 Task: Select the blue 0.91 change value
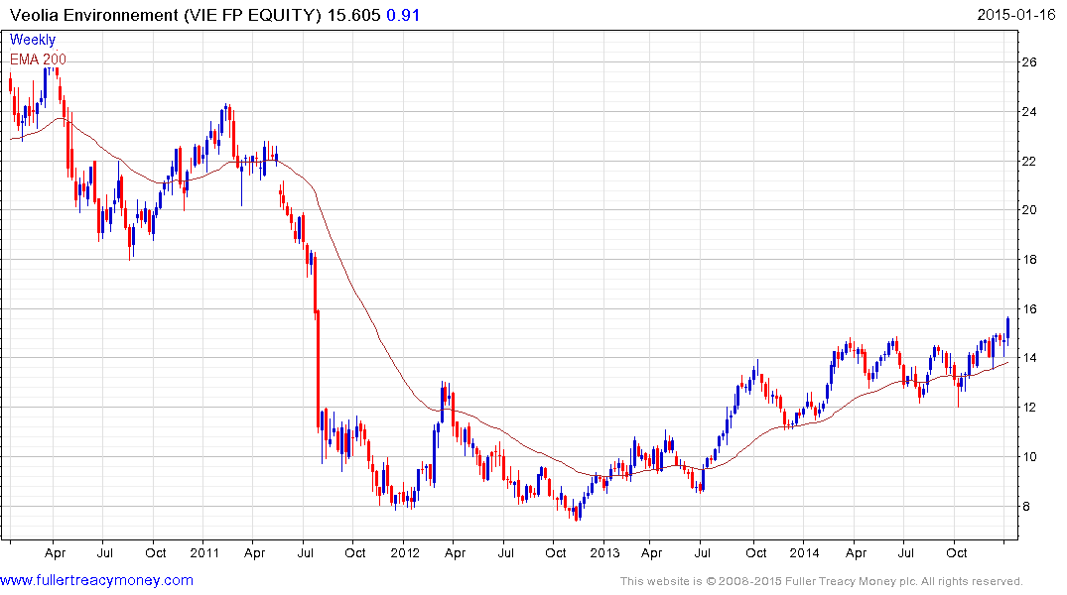403,14
